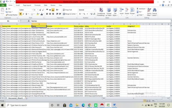Open Format as Table gallery

pos(109,12)
